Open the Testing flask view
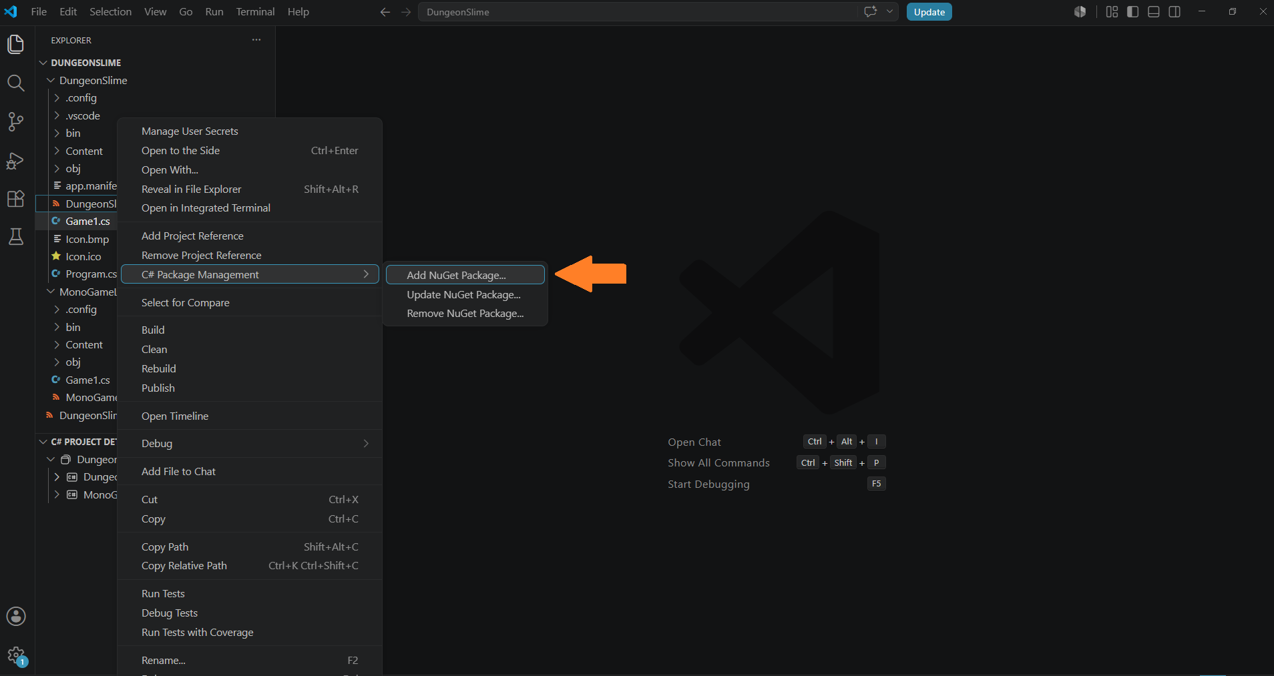Screen dimensions: 1274x676 point(15,237)
